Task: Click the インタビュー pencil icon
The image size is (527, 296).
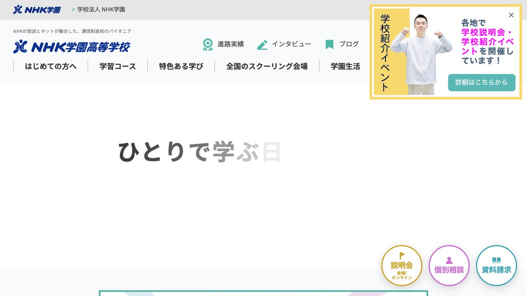Action: click(262, 44)
